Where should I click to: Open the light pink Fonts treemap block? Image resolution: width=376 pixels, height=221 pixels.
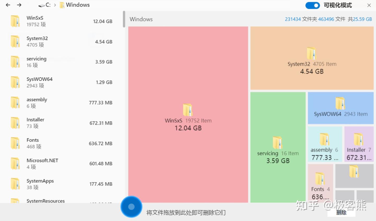[320, 183]
